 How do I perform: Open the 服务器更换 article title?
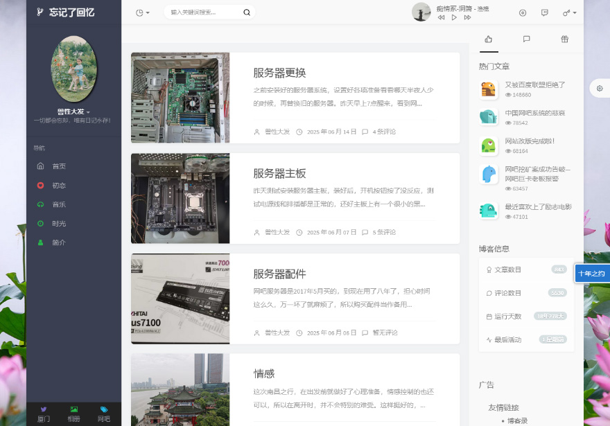tap(279, 73)
